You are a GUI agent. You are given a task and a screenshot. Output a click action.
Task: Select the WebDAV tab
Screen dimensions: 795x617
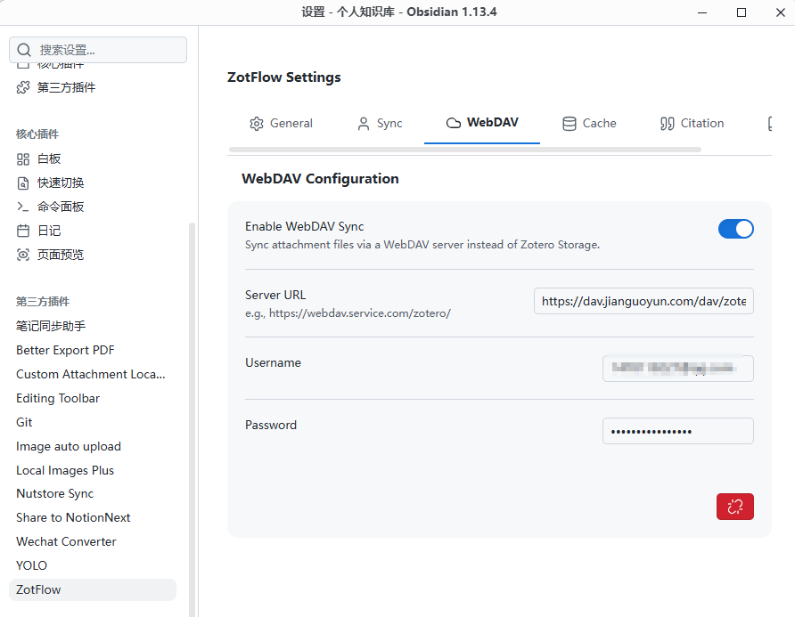481,123
